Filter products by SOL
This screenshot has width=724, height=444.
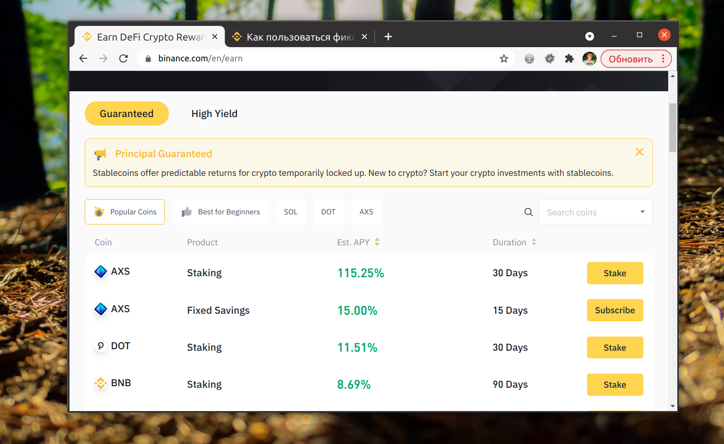tap(291, 212)
